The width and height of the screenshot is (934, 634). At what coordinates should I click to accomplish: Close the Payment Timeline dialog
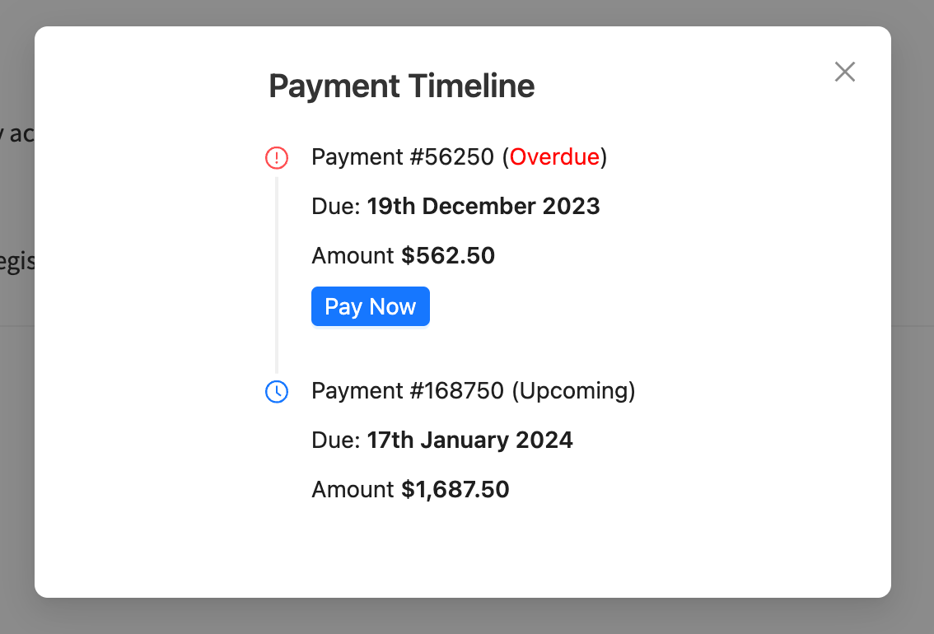click(845, 72)
